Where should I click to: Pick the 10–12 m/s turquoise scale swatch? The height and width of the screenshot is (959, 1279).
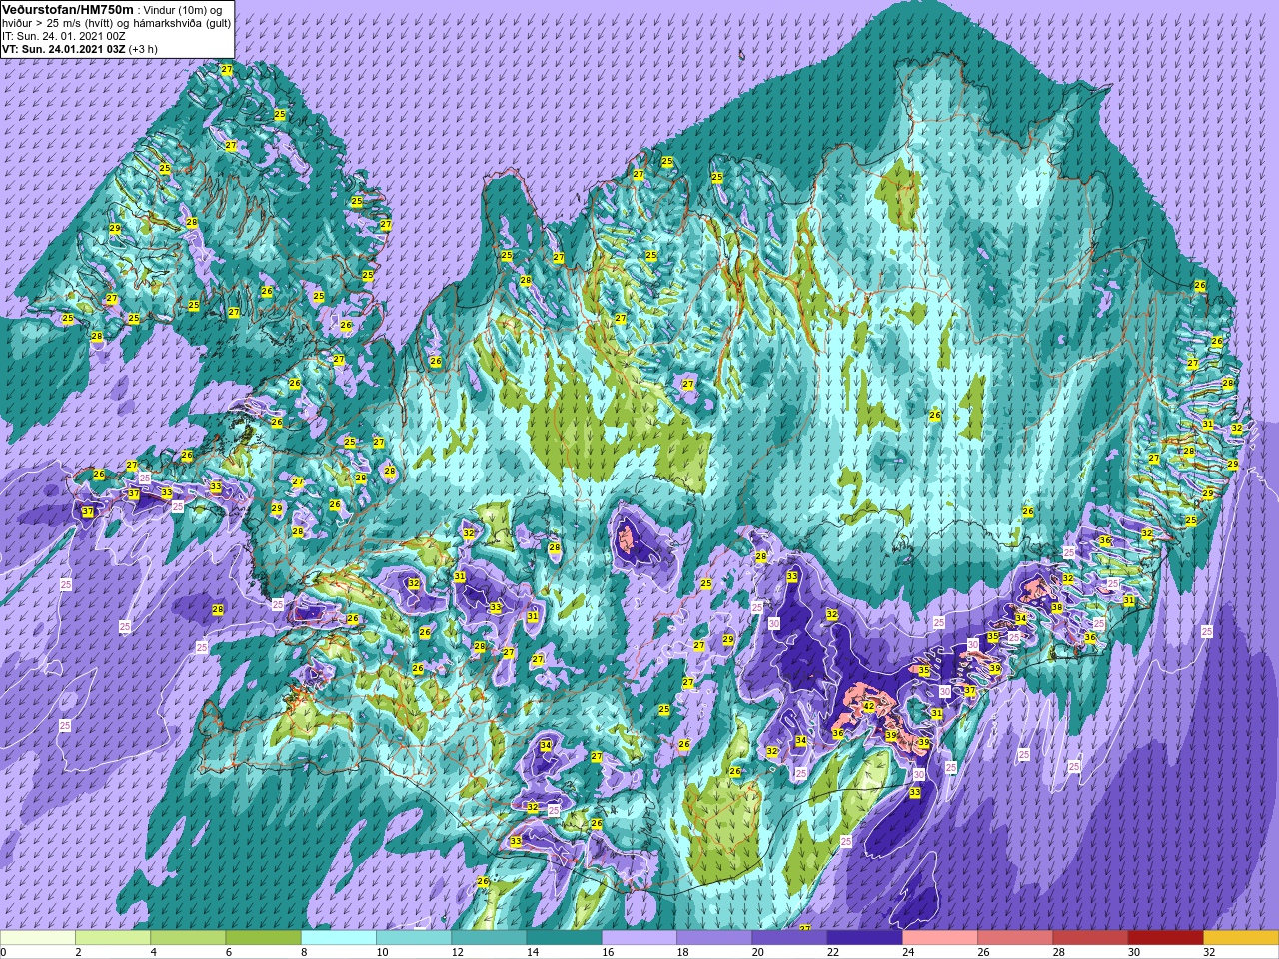(x=414, y=938)
